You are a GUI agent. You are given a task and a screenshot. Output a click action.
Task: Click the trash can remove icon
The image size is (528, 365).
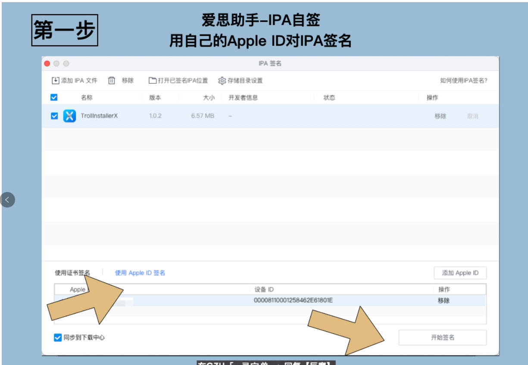point(112,81)
